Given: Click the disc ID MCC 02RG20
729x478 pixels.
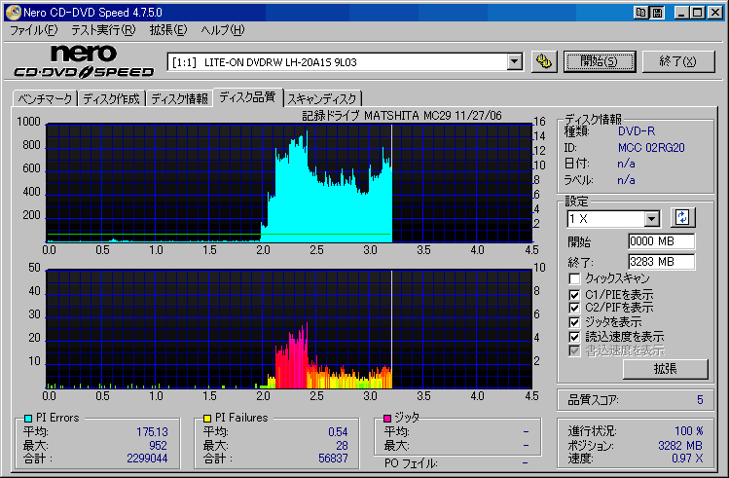Looking at the screenshot, I should 651,148.
